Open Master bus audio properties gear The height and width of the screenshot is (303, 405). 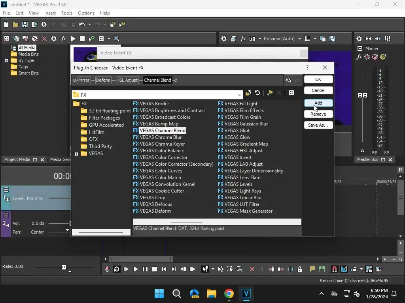pyautogui.click(x=359, y=39)
